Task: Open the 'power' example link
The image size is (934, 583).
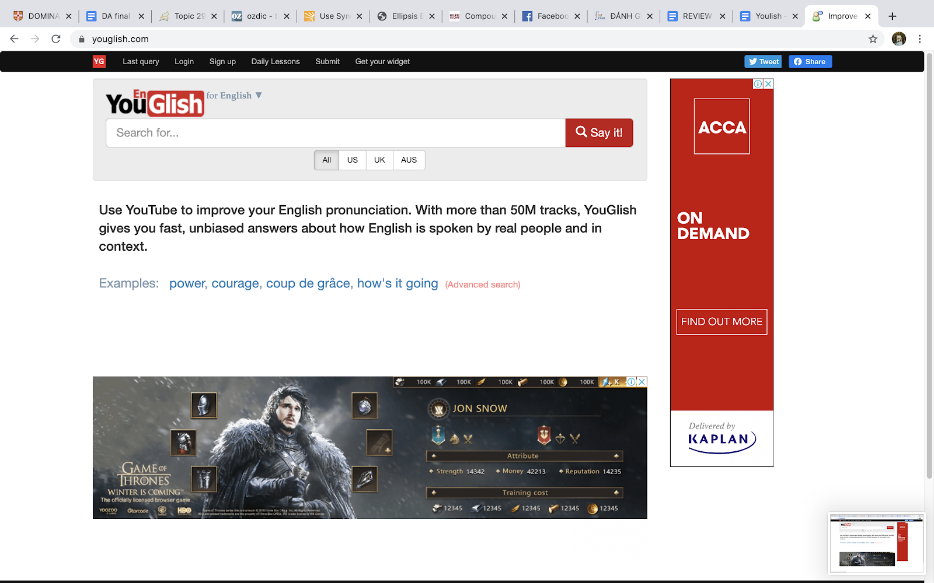Action: coord(188,283)
